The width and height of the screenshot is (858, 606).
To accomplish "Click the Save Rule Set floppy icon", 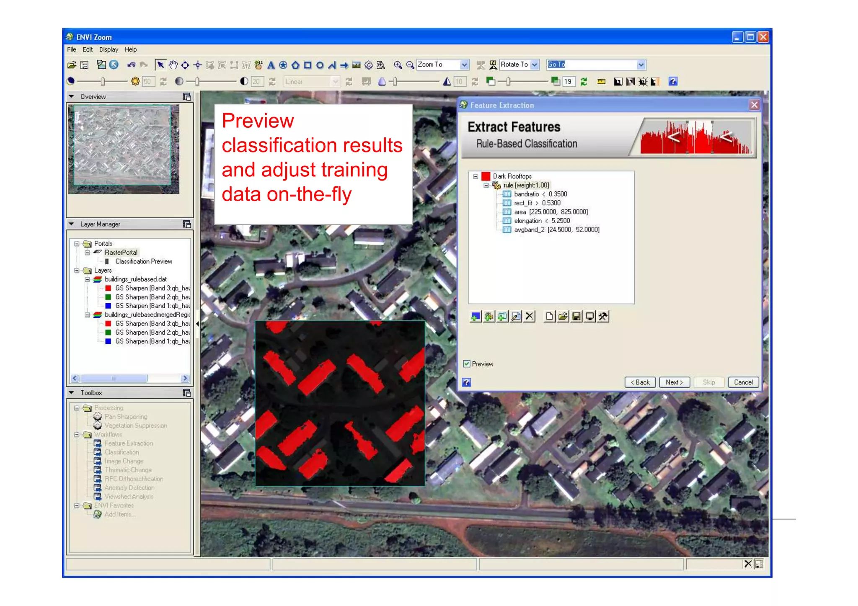I will click(x=576, y=317).
